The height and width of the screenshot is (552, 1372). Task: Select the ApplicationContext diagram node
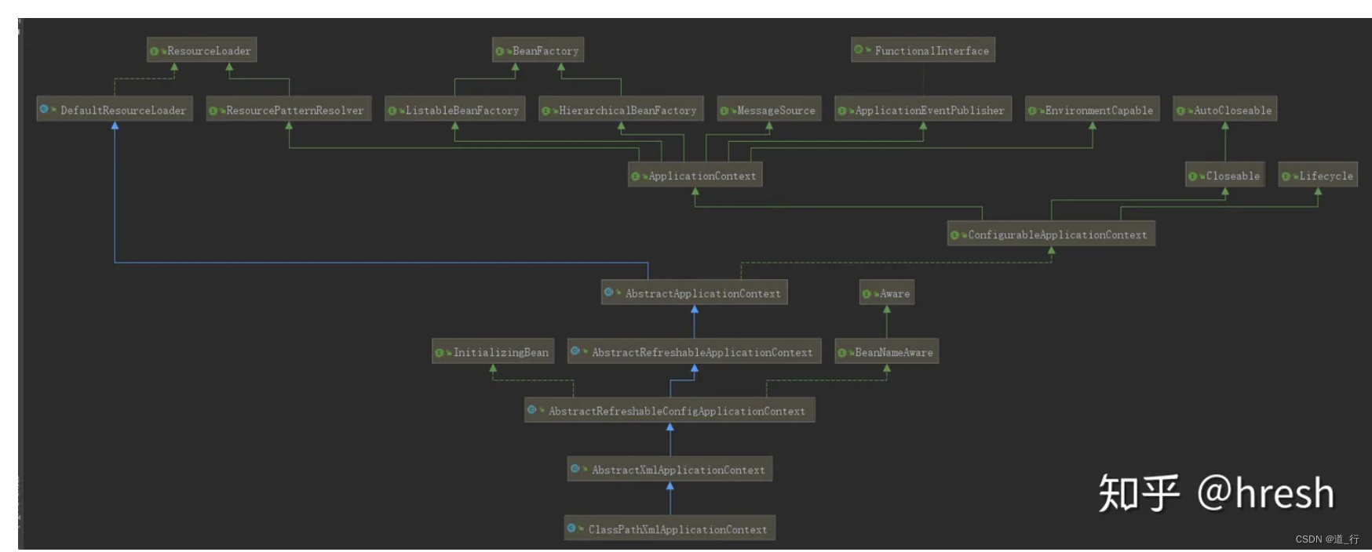[x=695, y=176]
